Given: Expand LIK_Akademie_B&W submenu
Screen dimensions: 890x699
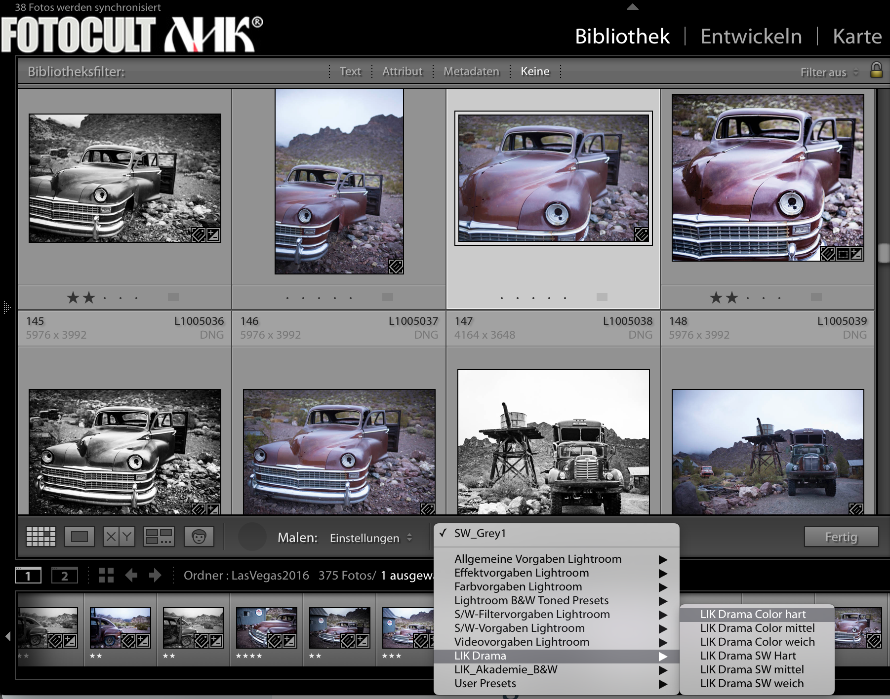Looking at the screenshot, I should (x=557, y=670).
